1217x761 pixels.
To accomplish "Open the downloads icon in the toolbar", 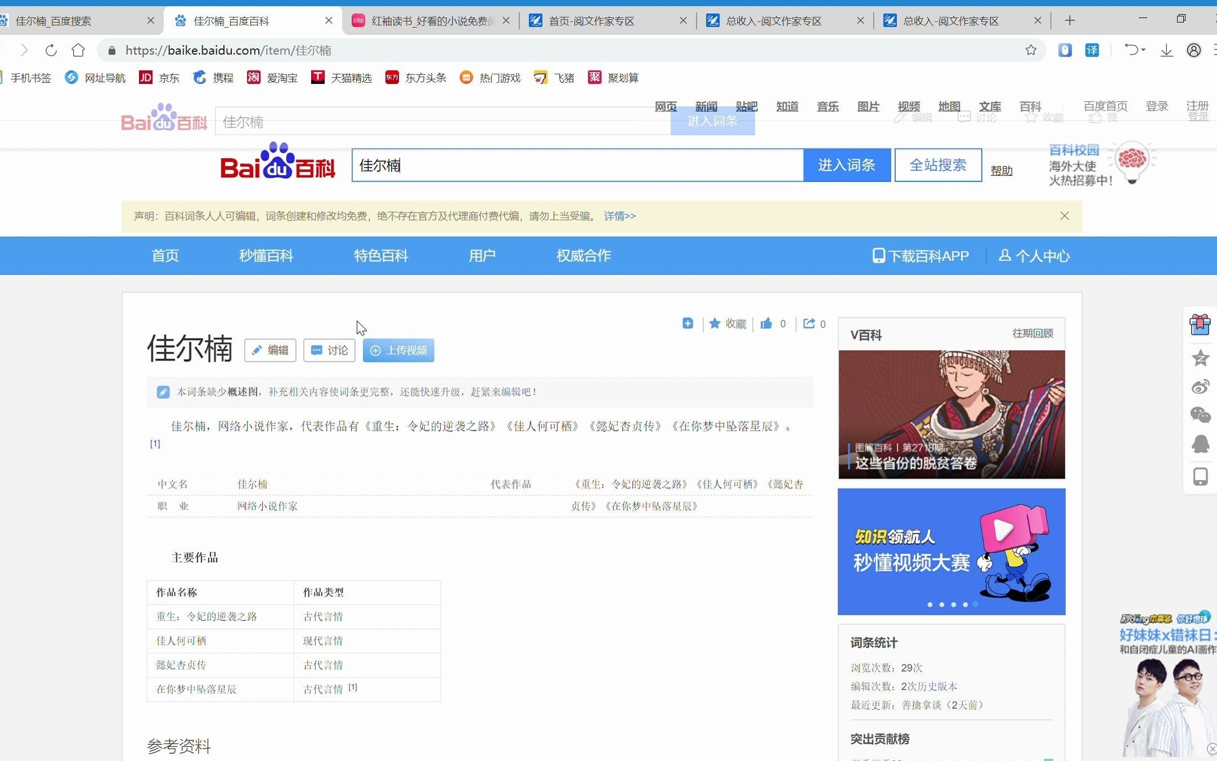I will coord(1166,50).
